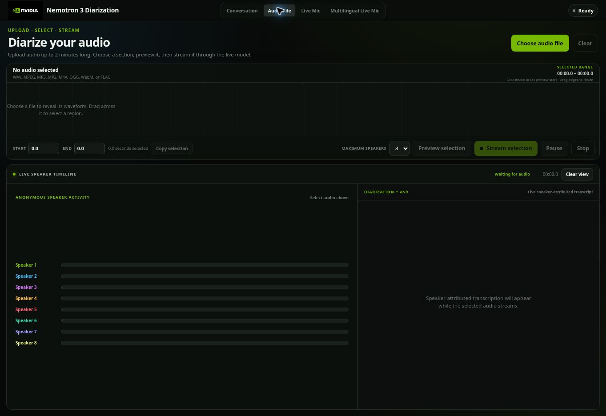Go to Multilingual Live Mic tab
This screenshot has width=606, height=416.
[355, 11]
